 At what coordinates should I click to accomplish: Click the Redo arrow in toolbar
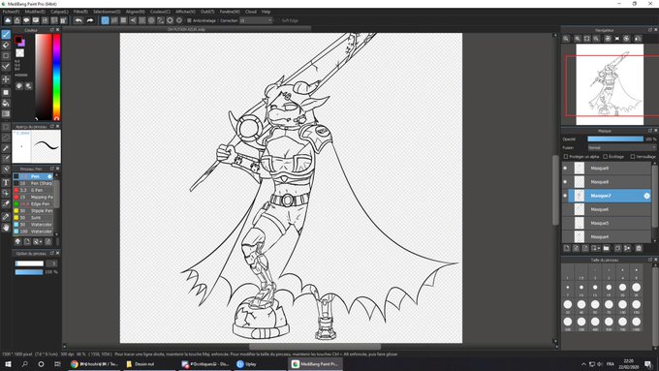89,20
